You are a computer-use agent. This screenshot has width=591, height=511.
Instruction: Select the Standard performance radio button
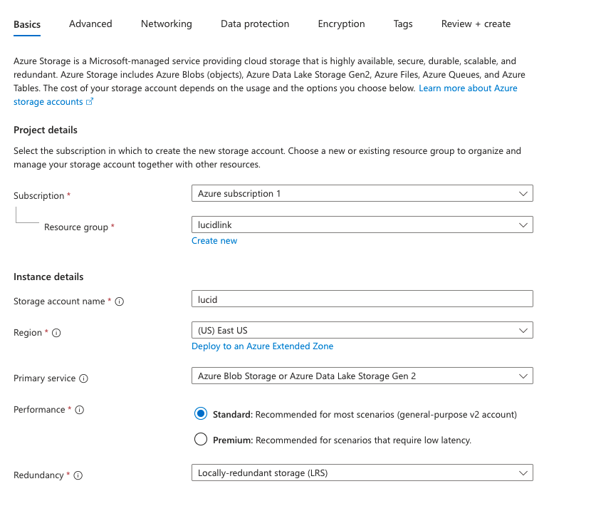click(201, 413)
